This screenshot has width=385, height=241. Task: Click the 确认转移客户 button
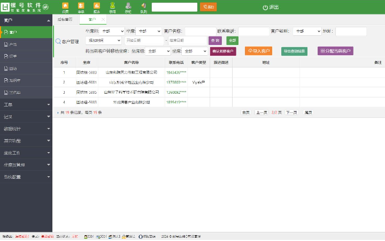click(223, 51)
